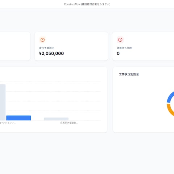Click the 実行予算消化 label
174x174 pixels.
point(47,48)
